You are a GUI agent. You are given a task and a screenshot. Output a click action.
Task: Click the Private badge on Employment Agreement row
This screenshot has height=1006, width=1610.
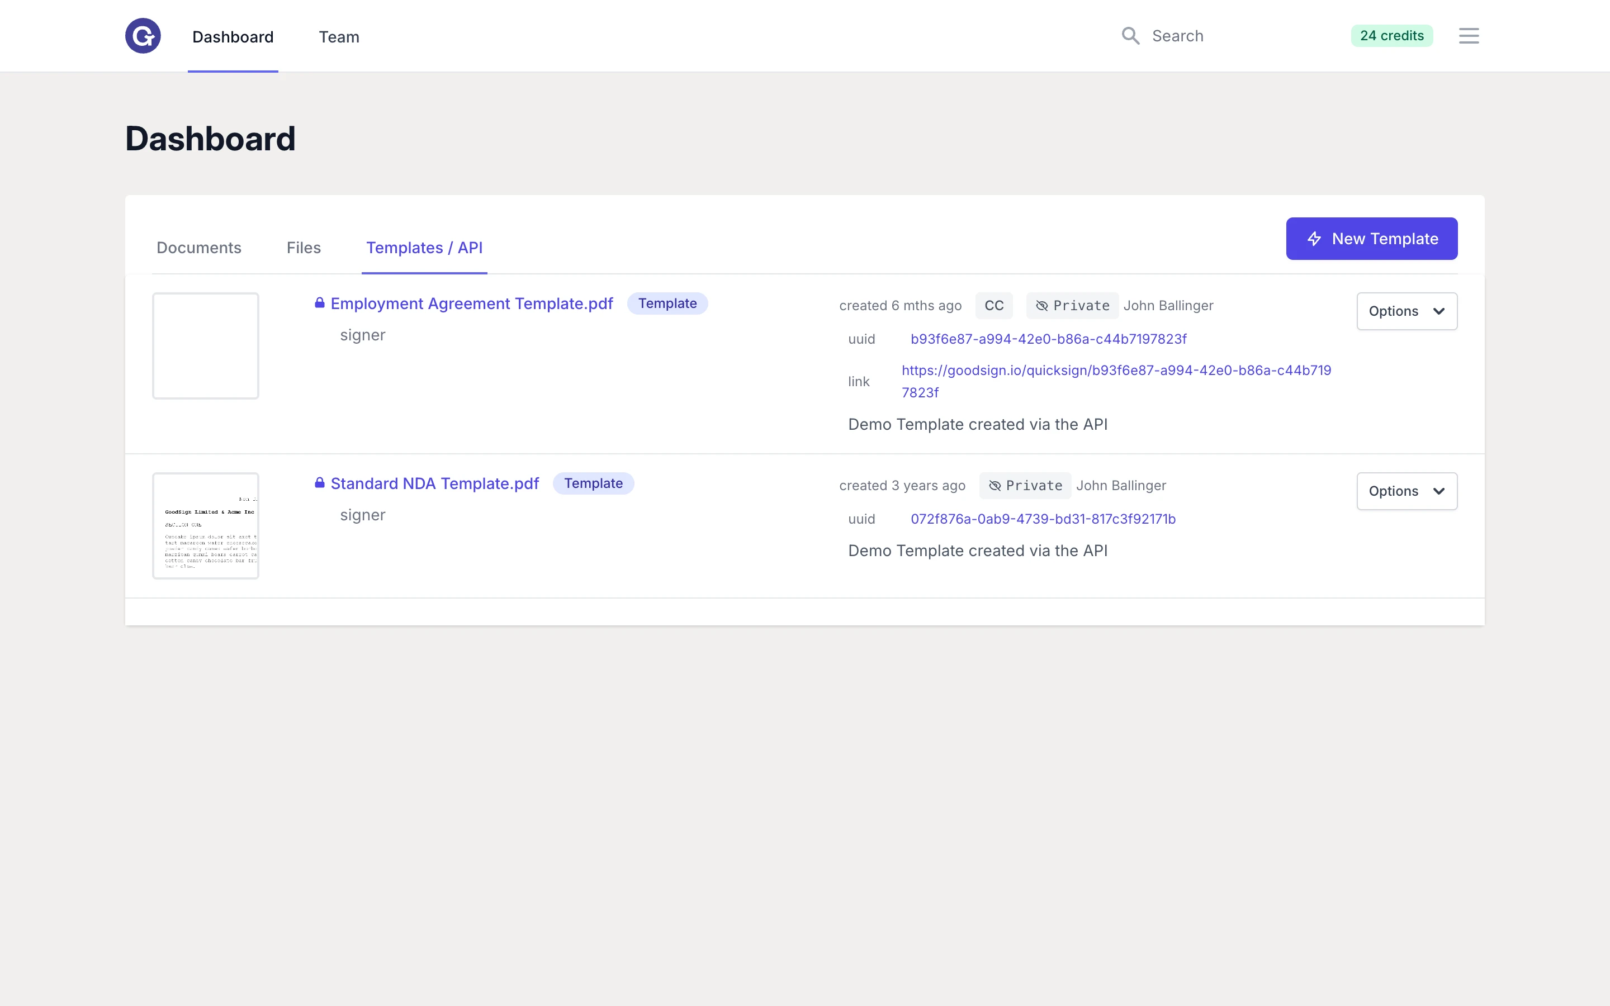(x=1072, y=305)
